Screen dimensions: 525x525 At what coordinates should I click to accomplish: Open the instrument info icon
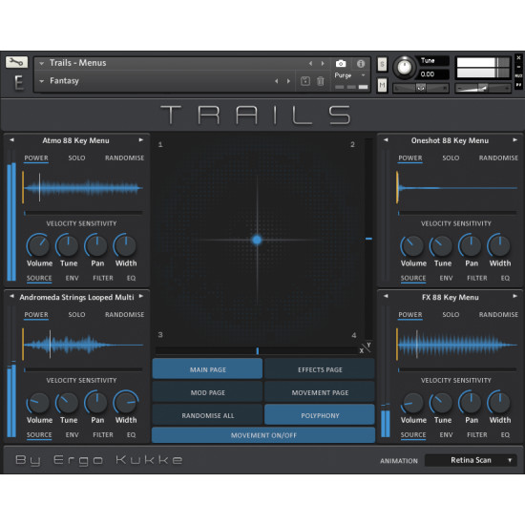point(361,64)
